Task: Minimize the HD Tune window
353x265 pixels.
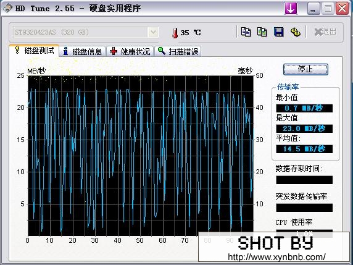Action: (314, 9)
